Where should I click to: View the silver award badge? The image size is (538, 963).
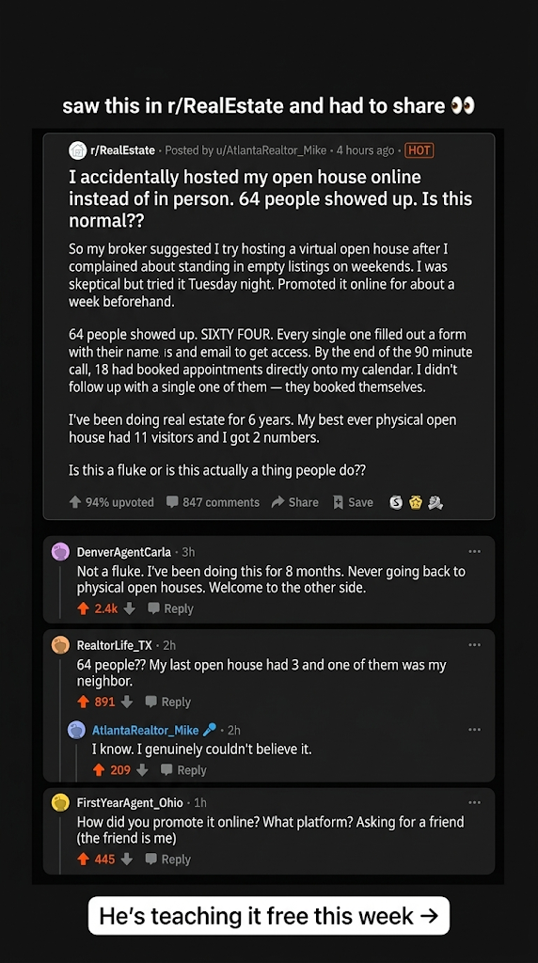click(x=396, y=502)
